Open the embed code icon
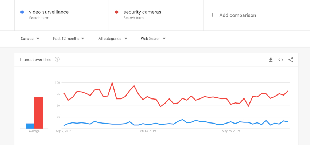Screen dimensions: 310x145 tap(281, 60)
